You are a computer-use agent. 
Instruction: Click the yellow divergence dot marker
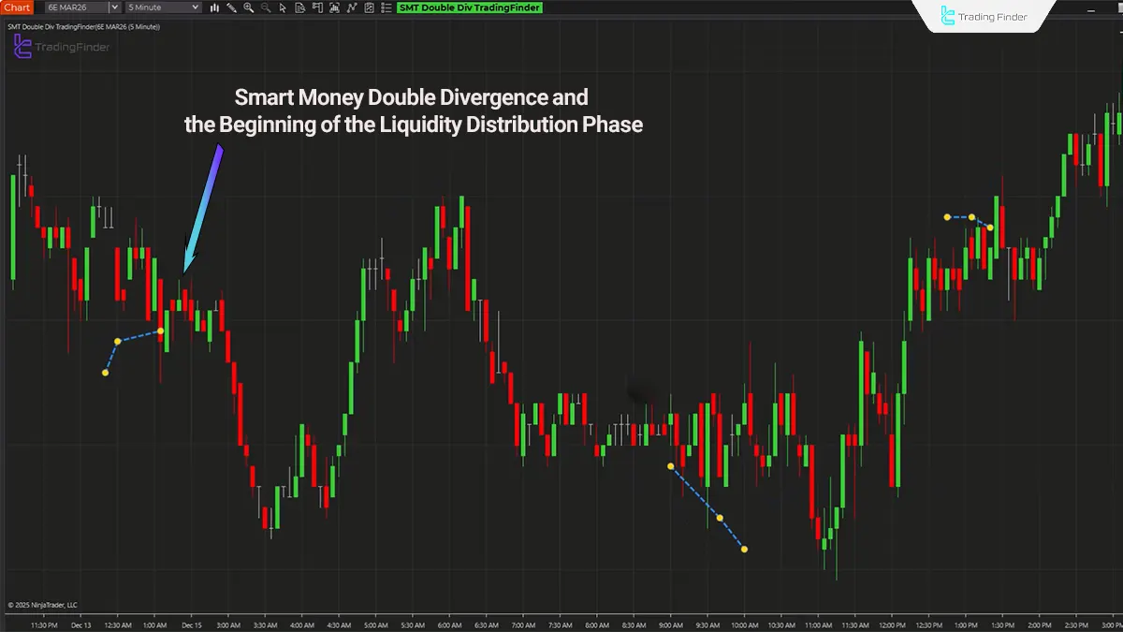(160, 331)
